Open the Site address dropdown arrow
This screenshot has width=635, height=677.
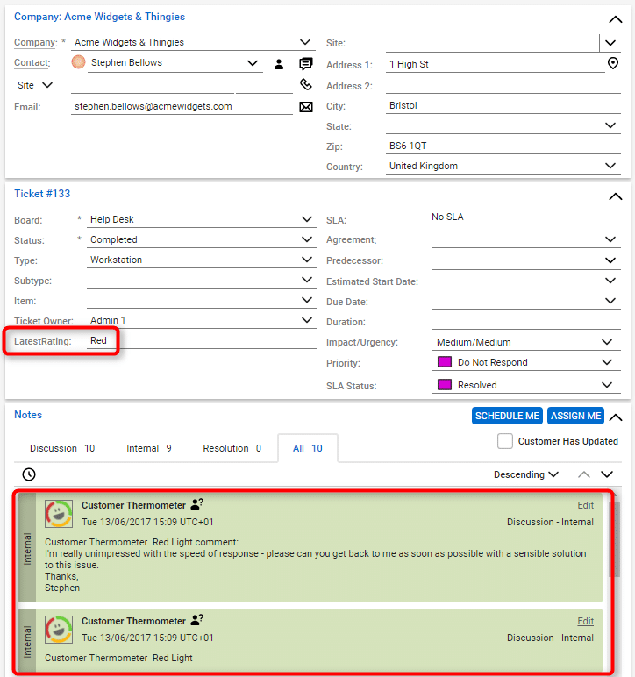click(x=610, y=43)
